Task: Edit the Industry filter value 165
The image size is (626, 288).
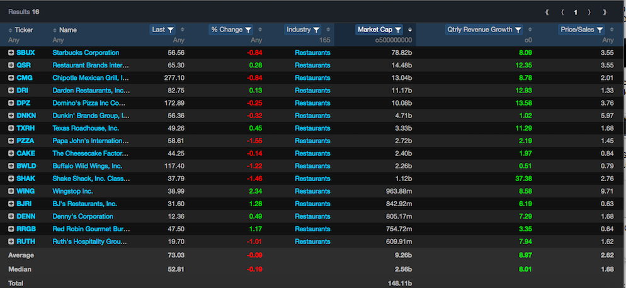Action: click(x=324, y=40)
